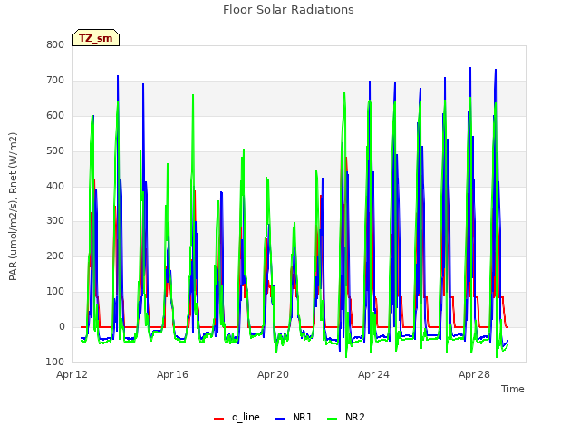Screen dimensions: 580x435
Task: Click the q_line legend label
Action: [x=246, y=417]
